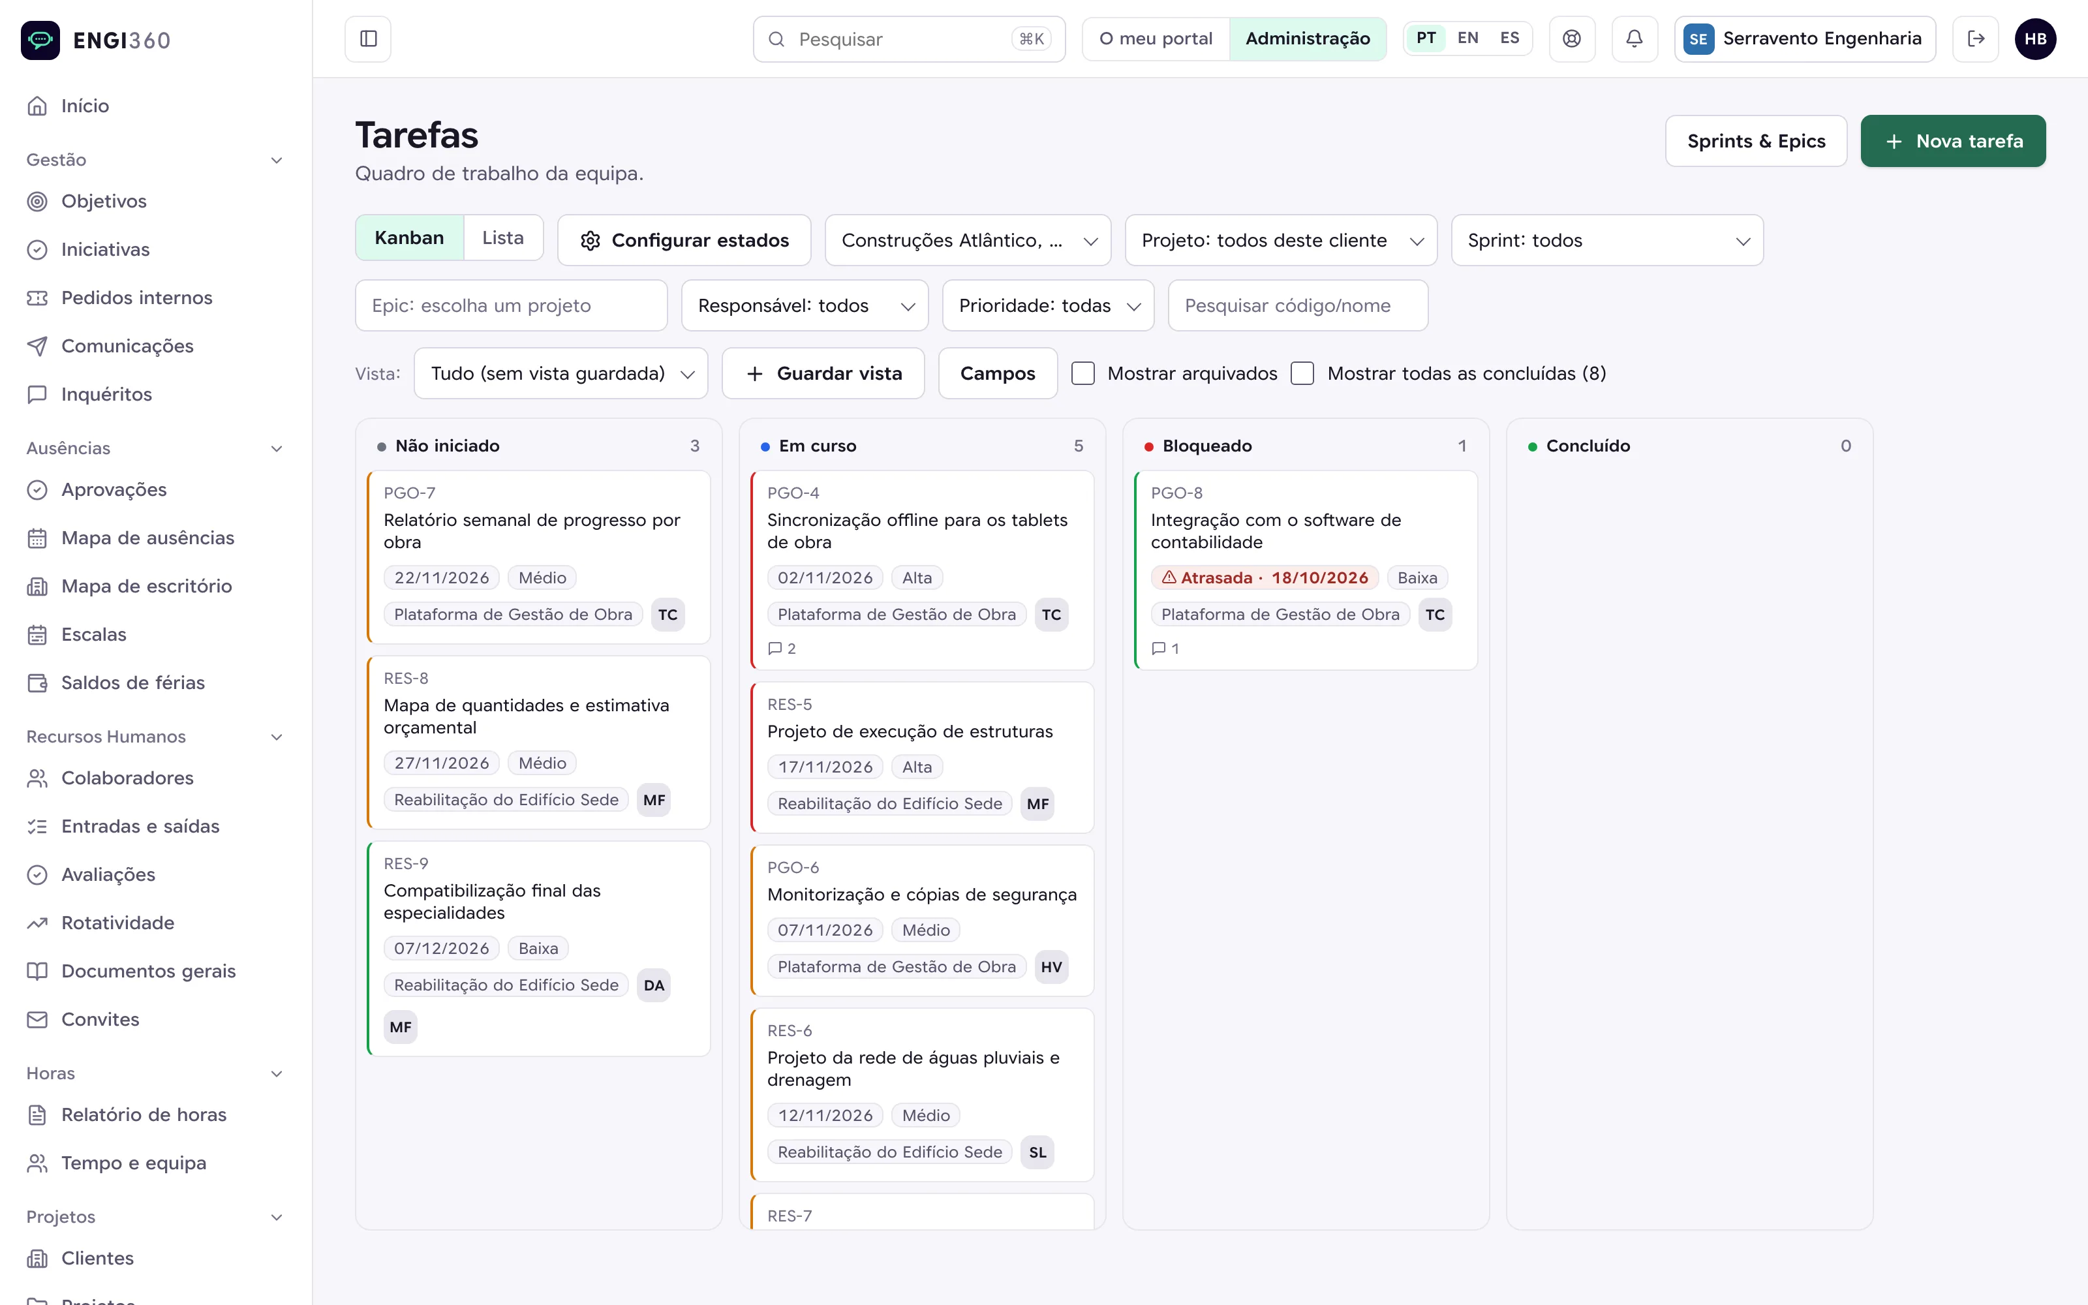
Task: Switch to the Lista tab
Action: click(x=503, y=238)
